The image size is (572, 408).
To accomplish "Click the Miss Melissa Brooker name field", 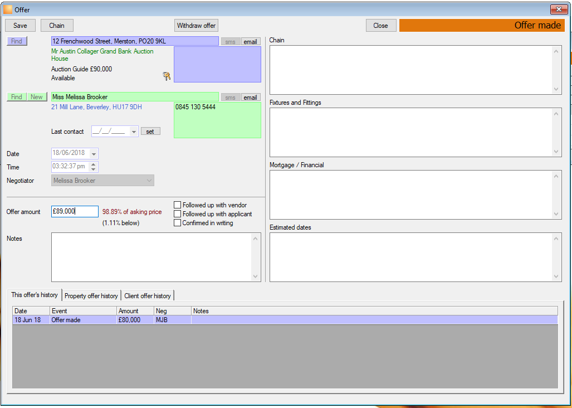I will tap(135, 97).
